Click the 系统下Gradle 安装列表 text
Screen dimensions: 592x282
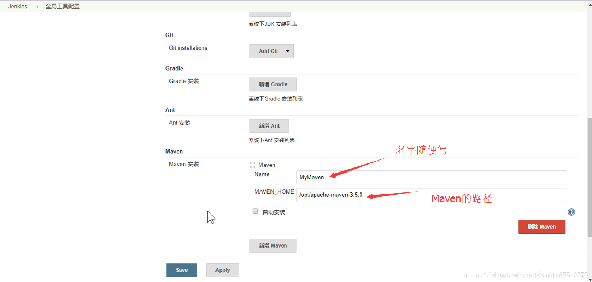click(x=276, y=99)
